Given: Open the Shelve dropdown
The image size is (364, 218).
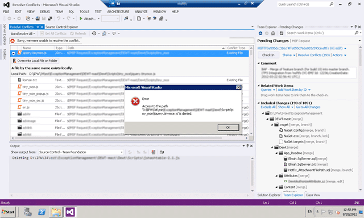Looking at the screenshot, I should tap(288, 55).
